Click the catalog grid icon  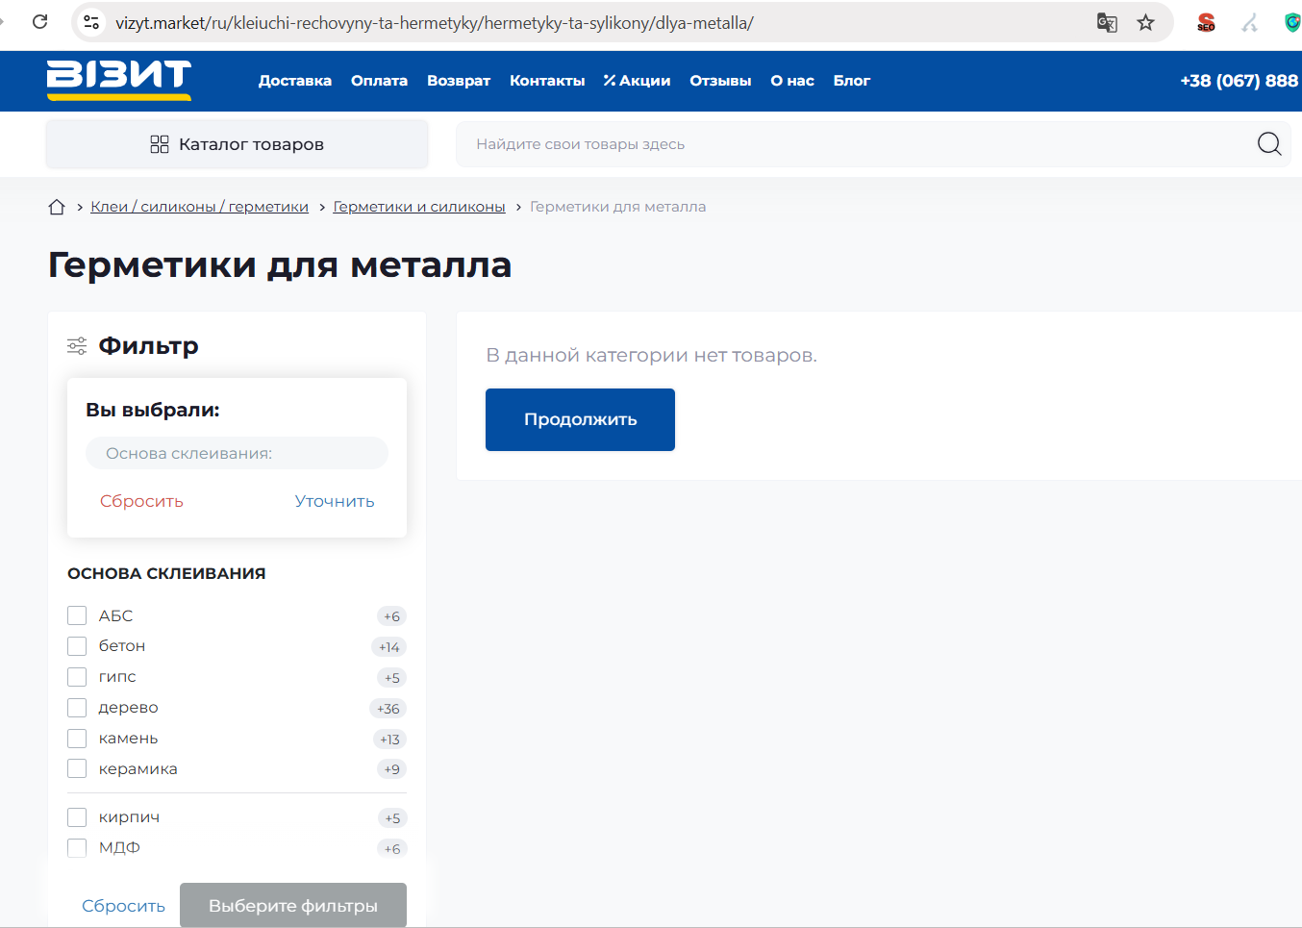160,144
